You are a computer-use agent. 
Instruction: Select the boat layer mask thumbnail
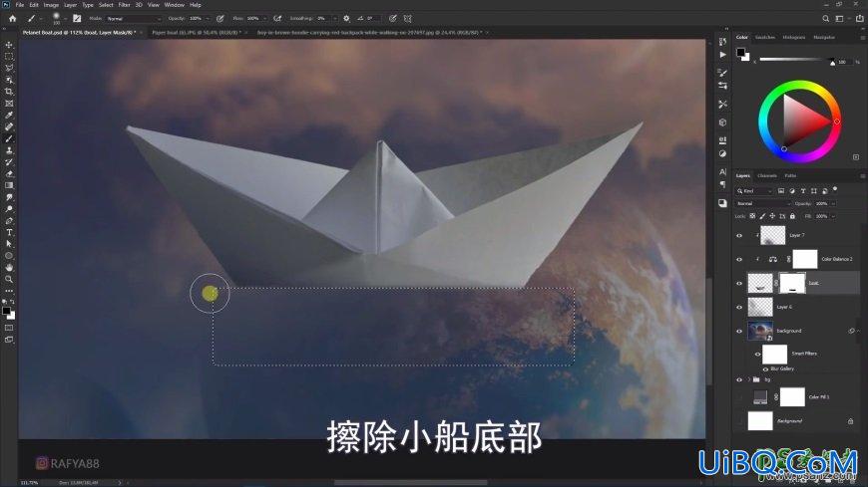(x=792, y=283)
